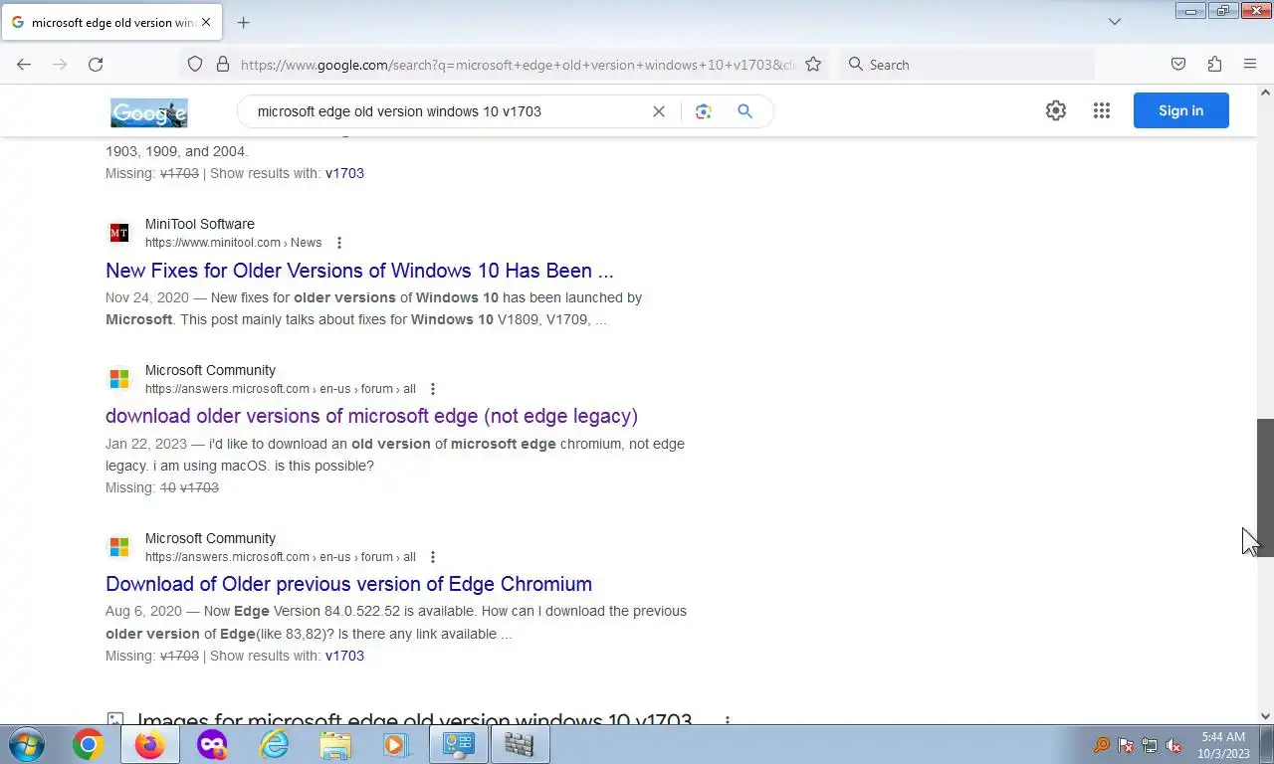Click the MiniTool Software site name
This screenshot has width=1274, height=764.
200,224
